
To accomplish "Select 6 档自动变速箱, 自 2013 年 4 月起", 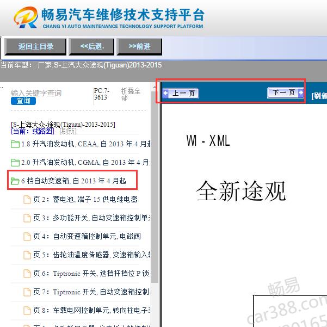I will point(74,181).
